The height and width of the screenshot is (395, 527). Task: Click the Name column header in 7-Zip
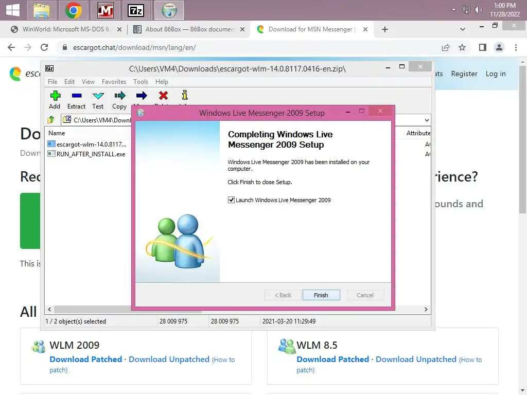pyautogui.click(x=57, y=133)
